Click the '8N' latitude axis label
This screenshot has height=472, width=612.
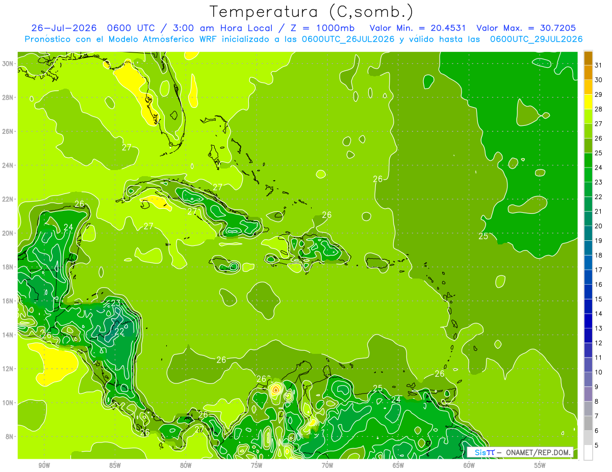[9, 436]
